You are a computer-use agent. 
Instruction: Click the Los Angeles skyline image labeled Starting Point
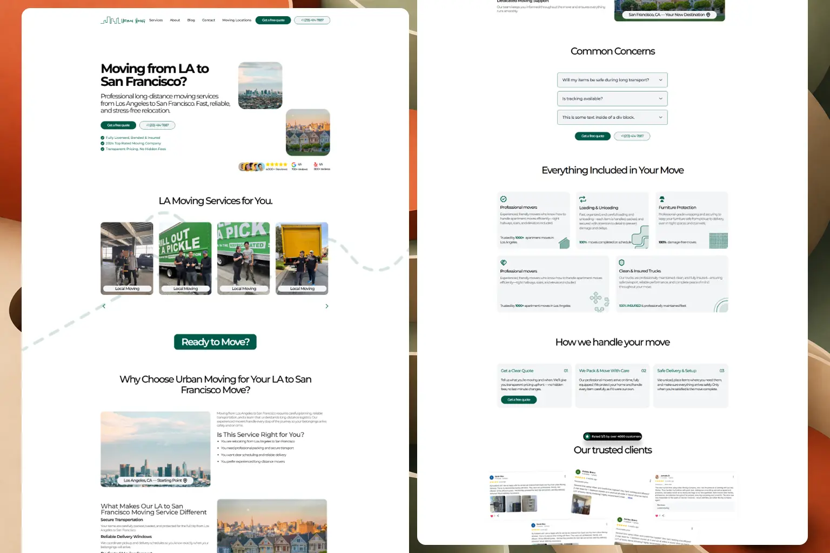point(156,449)
